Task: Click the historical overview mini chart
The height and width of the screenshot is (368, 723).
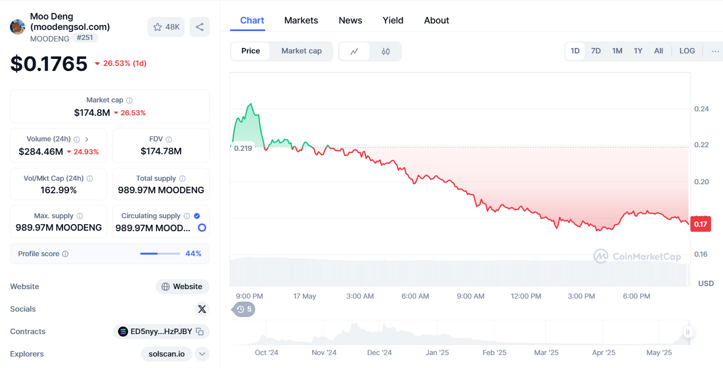Action: (459, 333)
